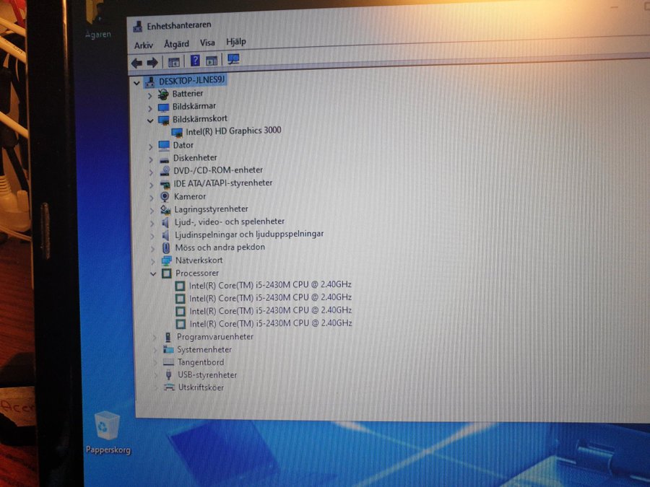Click the forward arrow in the toolbar

(152, 62)
